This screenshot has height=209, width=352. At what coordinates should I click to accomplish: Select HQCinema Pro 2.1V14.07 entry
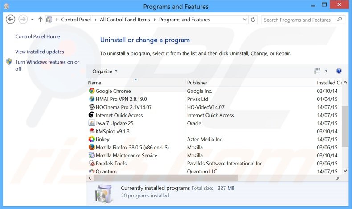point(124,107)
